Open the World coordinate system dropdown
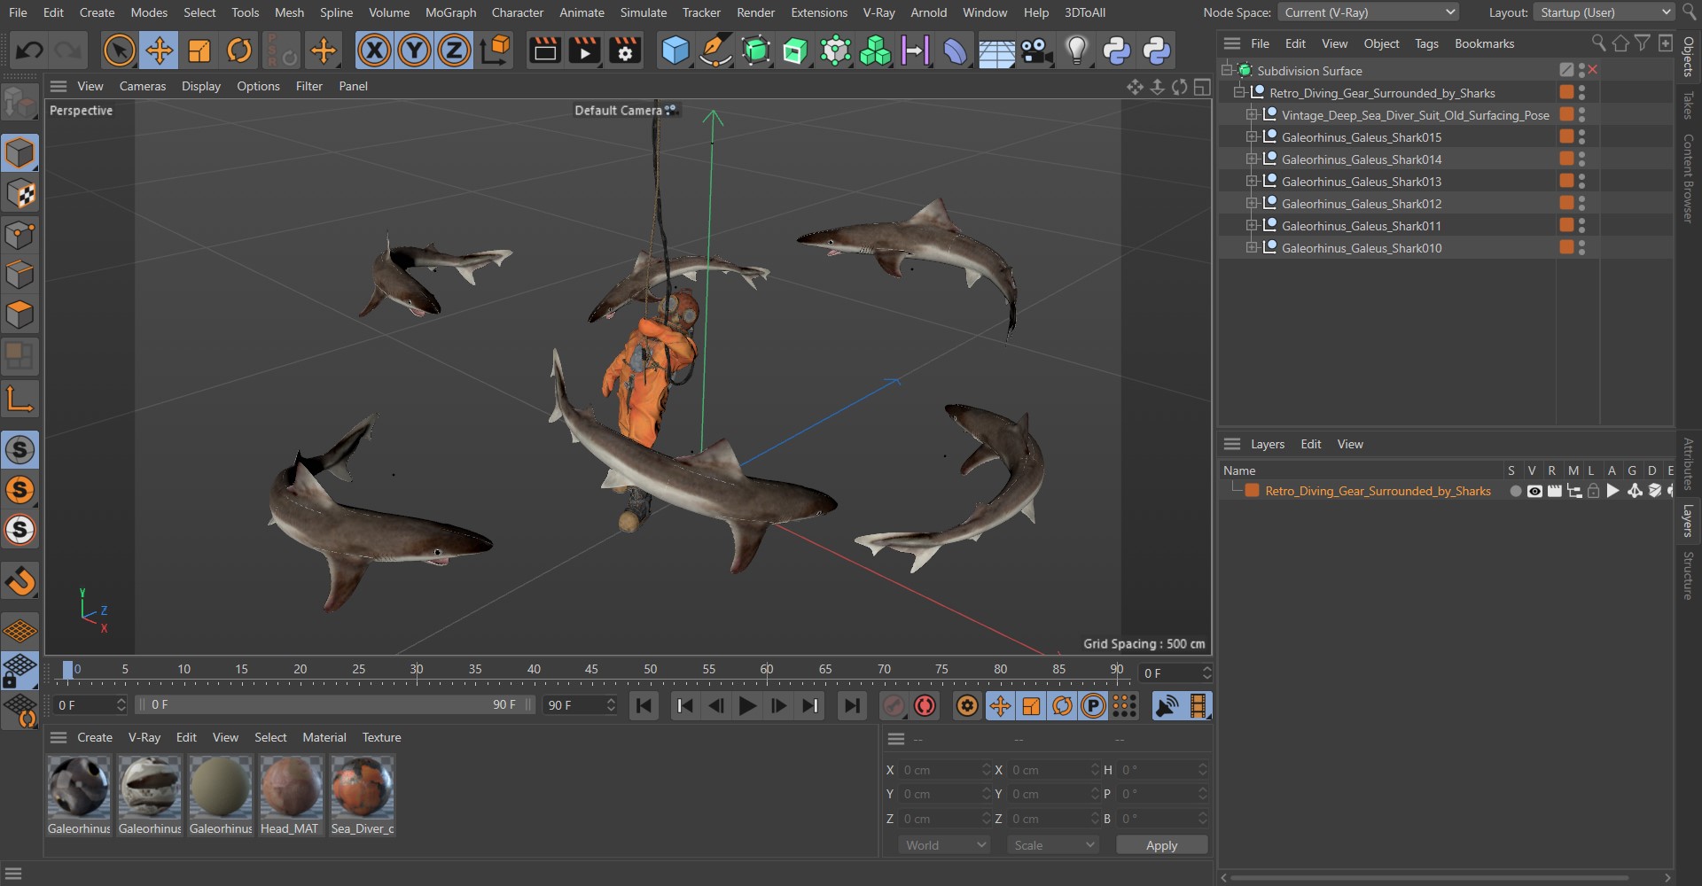 point(944,845)
